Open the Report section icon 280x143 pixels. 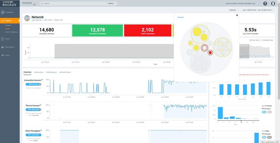3,39
